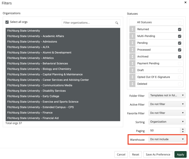189x159 pixels.
Task: Grab the drag handle for Deleted status
Action: [x=132, y=84]
